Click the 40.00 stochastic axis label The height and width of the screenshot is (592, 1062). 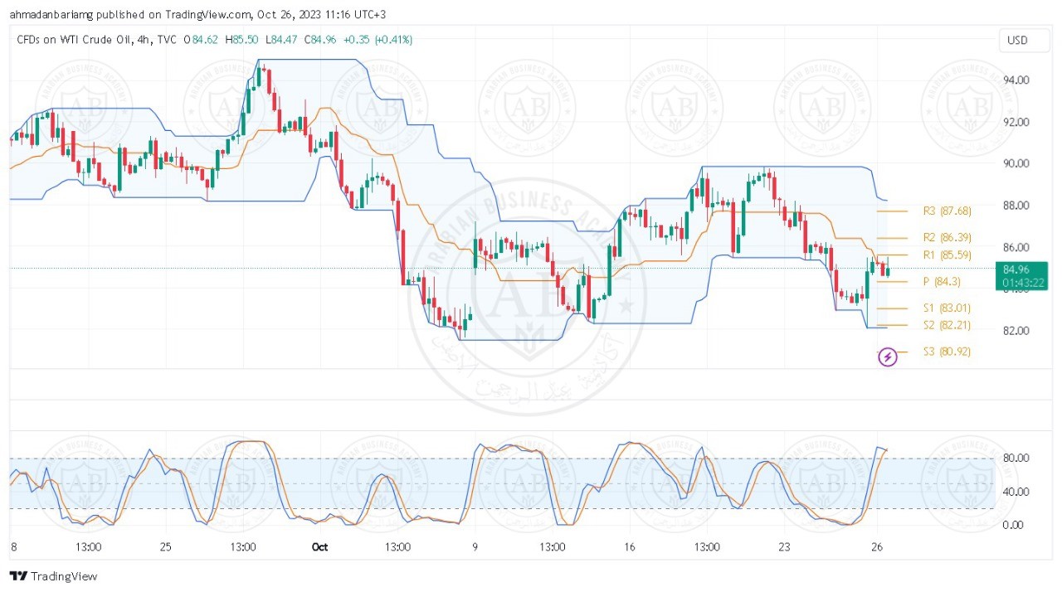point(1016,492)
